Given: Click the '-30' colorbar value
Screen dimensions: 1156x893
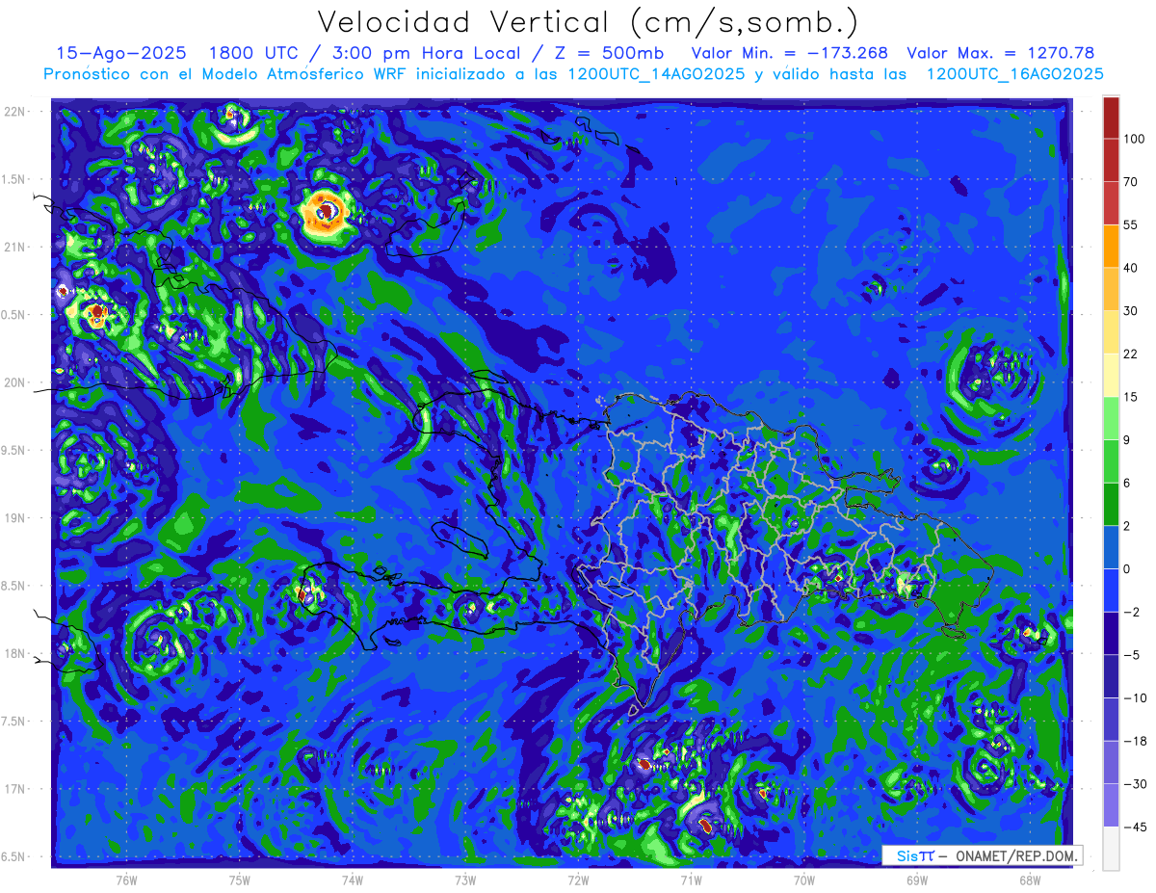Looking at the screenshot, I should (x=1135, y=784).
